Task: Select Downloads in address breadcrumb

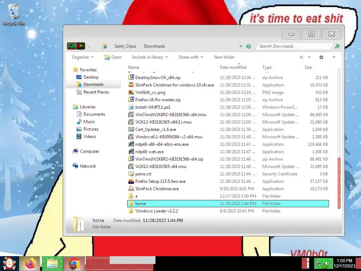Action: tap(154, 46)
